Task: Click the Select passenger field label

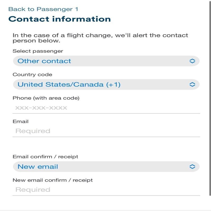Action: point(38,51)
